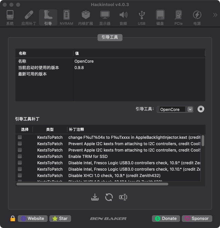Open the 音频 audio toolbar section

[x=123, y=17]
